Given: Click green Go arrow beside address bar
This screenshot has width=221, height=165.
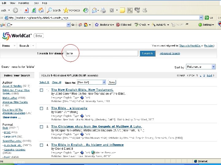Looking at the screenshot, I should point(207,18).
